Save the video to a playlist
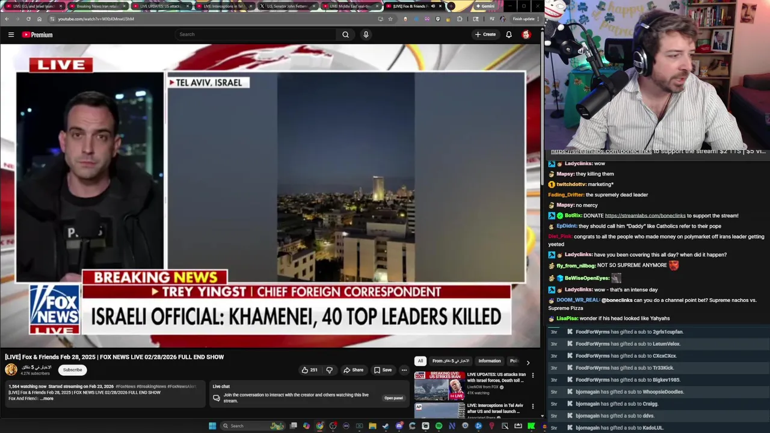Image resolution: width=770 pixels, height=433 pixels. (383, 370)
